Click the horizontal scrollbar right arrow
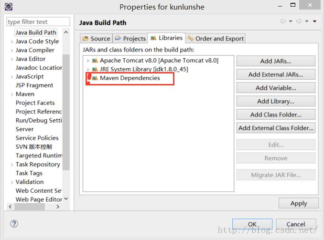The height and width of the screenshot is (240, 324). click(58, 207)
